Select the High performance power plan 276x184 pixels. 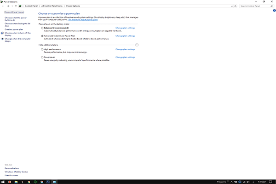42,49
